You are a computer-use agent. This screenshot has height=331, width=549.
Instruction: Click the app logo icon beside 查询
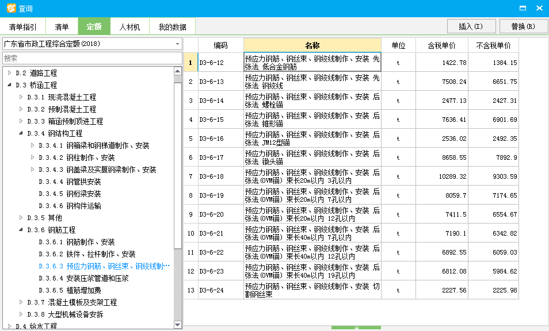coord(11,8)
